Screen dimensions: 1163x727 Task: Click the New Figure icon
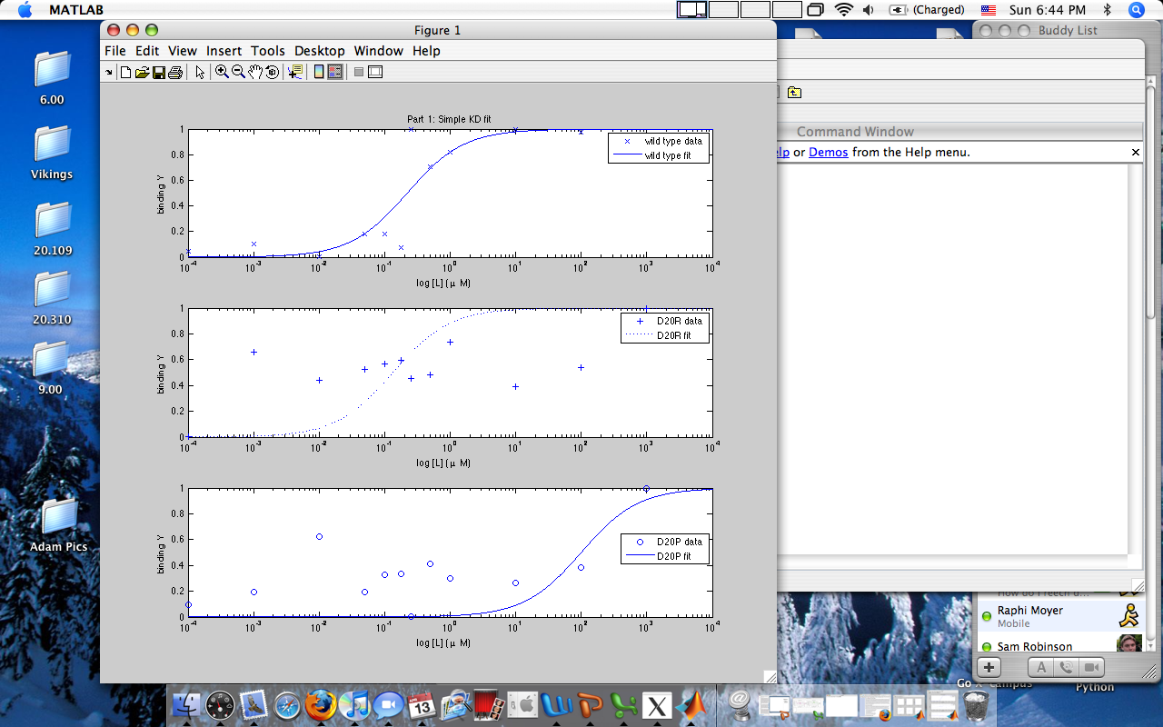126,73
